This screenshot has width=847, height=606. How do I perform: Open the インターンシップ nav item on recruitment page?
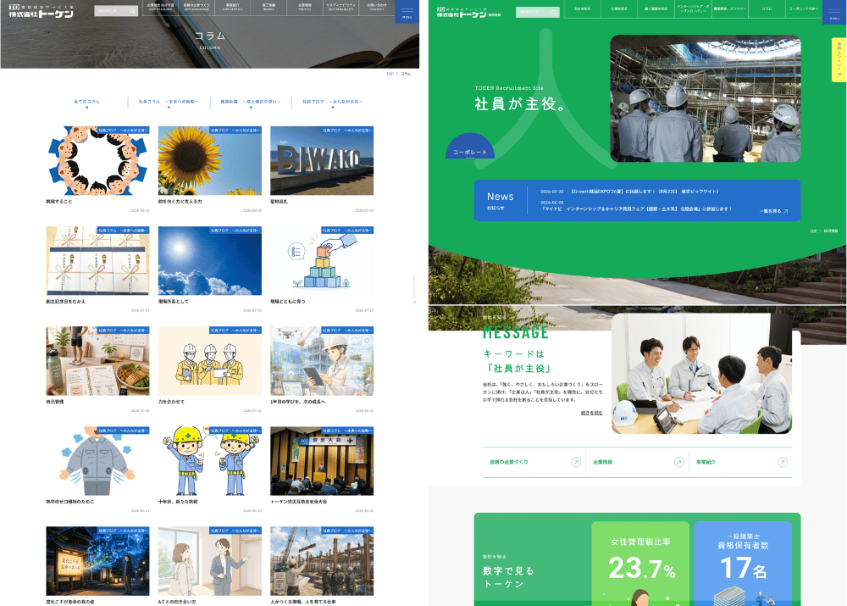tap(693, 9)
